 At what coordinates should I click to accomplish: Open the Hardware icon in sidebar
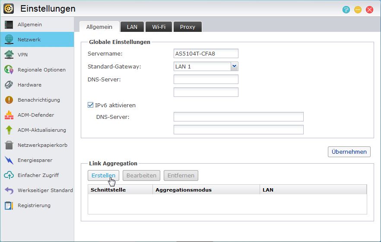point(9,85)
